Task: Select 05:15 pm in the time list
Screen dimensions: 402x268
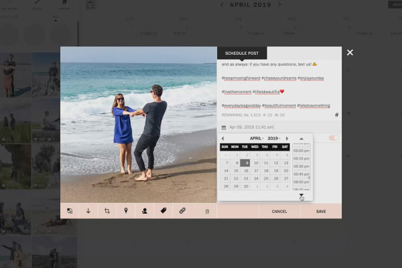Action: (301, 159)
